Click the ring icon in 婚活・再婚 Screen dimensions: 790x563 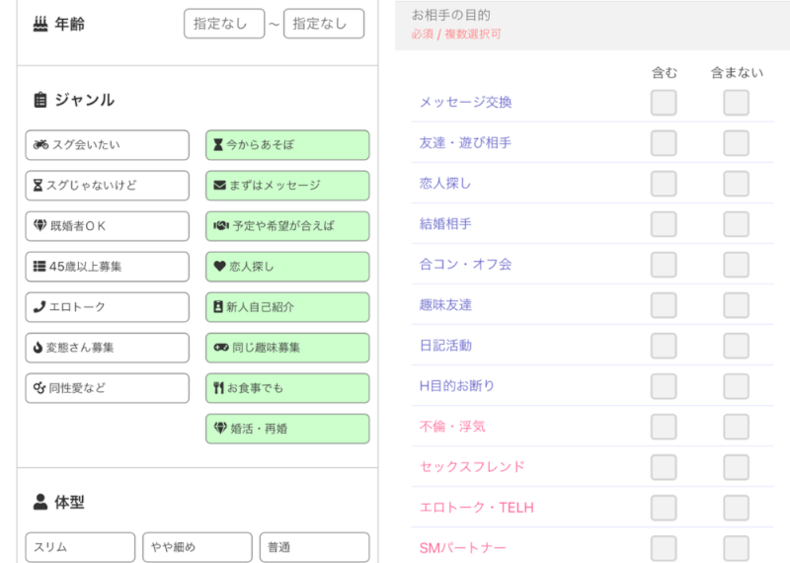pyautogui.click(x=220, y=429)
